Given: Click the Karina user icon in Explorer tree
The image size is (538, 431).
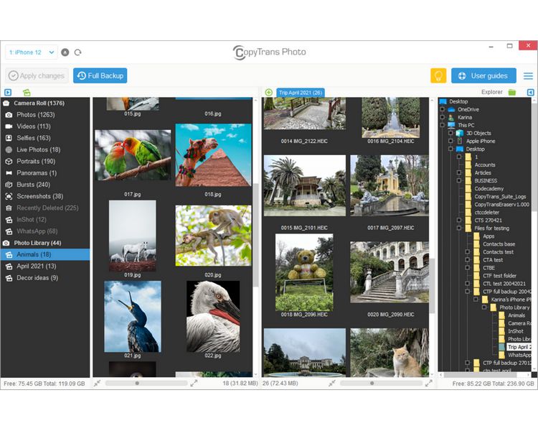Looking at the screenshot, I should coord(451,117).
